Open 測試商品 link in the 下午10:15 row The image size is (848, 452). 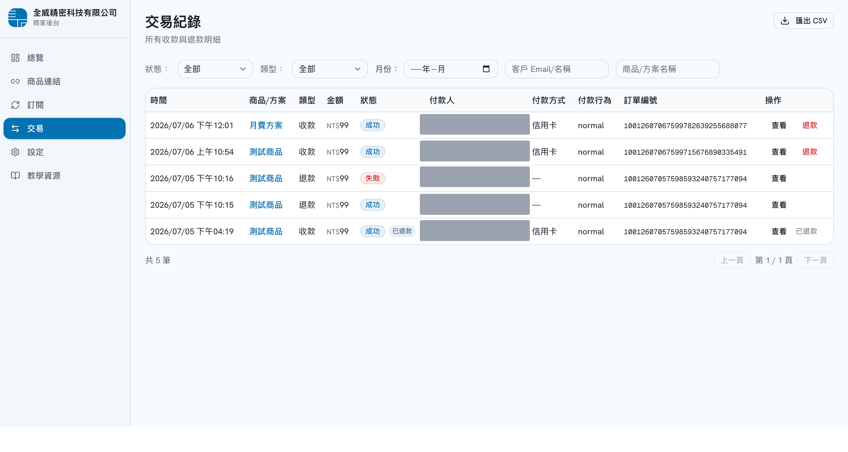(266, 205)
